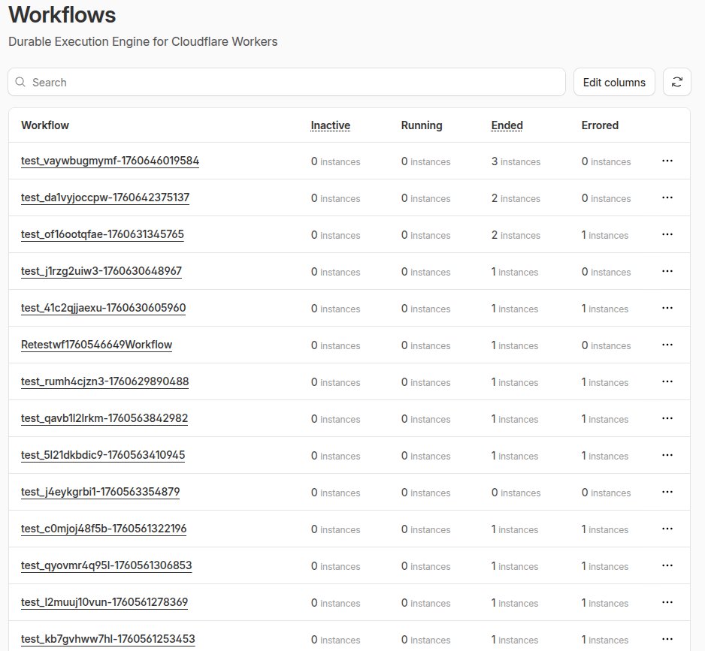Image resolution: width=705 pixels, height=651 pixels.
Task: Open workflow test_l2muuj10vun-1760561278369
Action: (x=104, y=603)
